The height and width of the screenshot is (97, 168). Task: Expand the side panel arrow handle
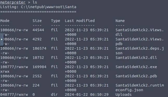(x=2, y=39)
